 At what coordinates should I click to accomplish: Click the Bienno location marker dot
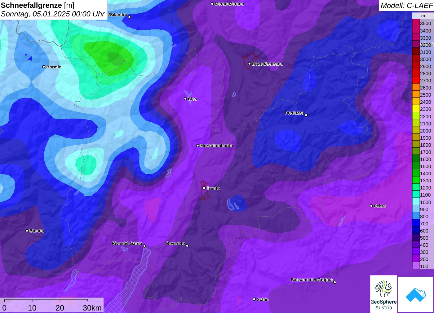point(27,231)
